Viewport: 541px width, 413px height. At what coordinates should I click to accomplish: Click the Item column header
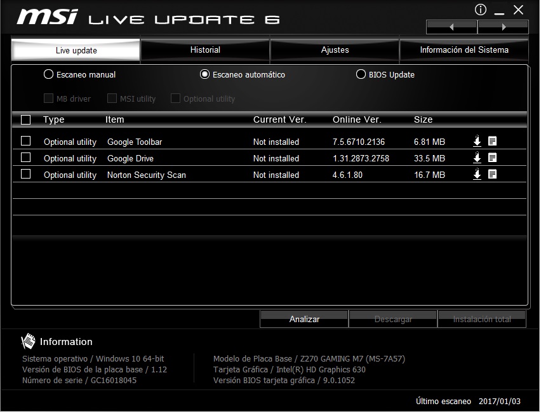click(x=114, y=119)
